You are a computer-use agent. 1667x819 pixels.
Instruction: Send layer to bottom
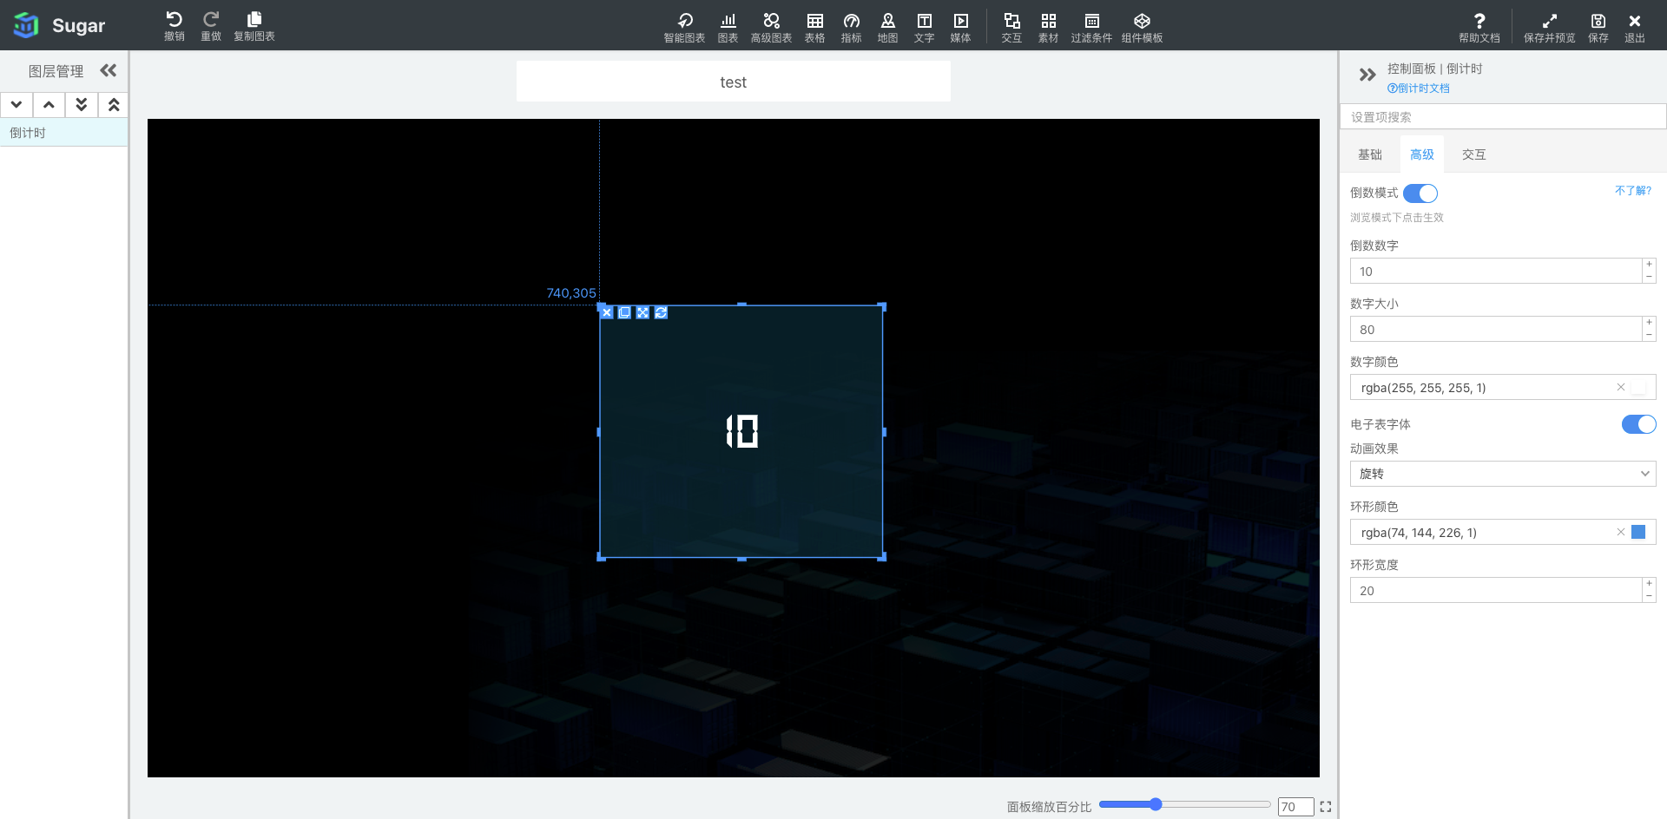click(x=81, y=105)
